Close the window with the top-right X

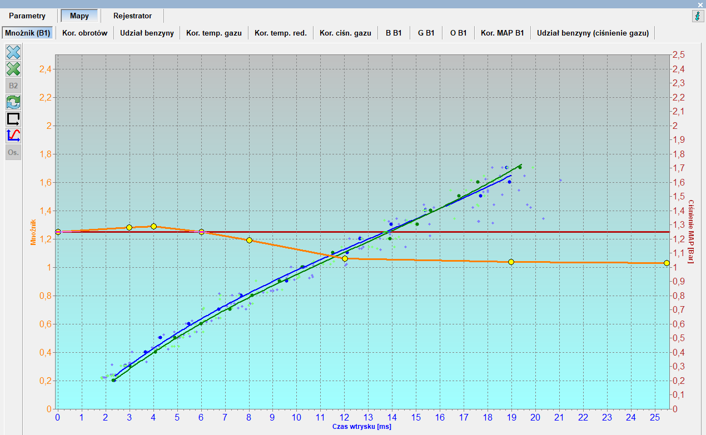click(700, 4)
